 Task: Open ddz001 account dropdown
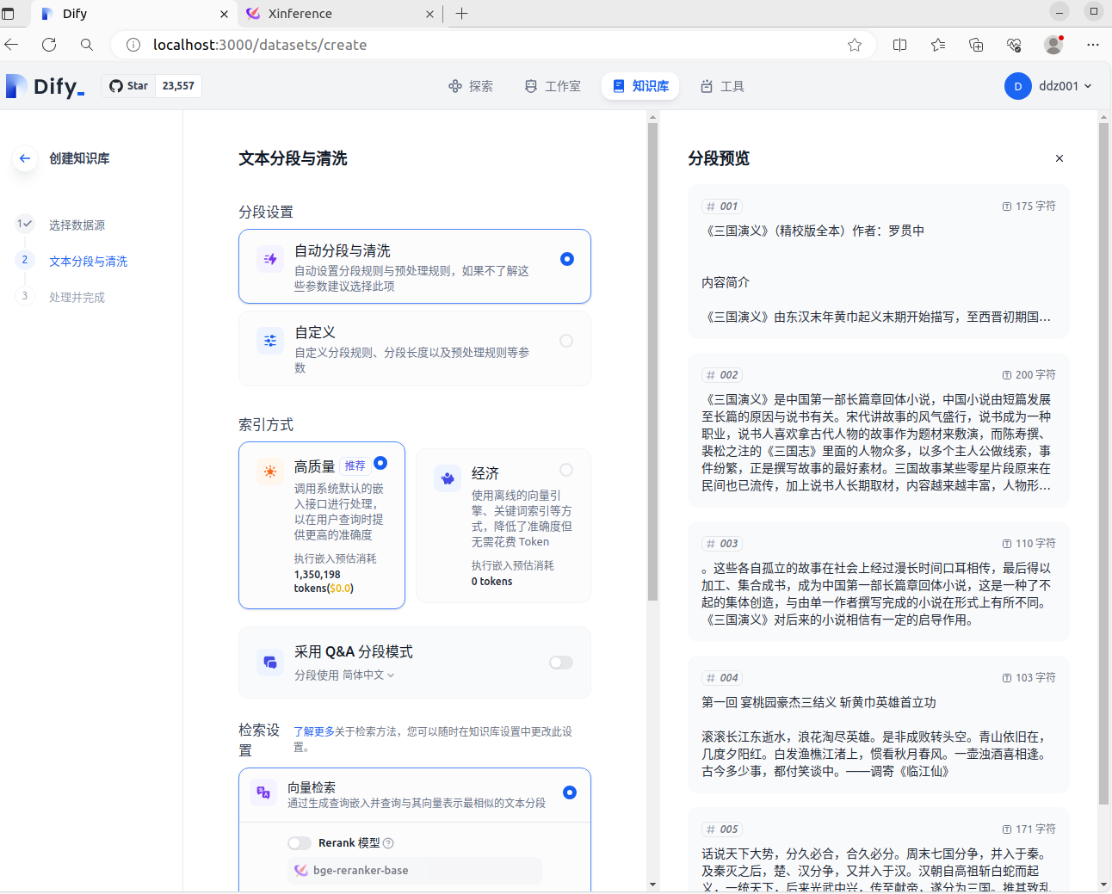tap(1049, 86)
